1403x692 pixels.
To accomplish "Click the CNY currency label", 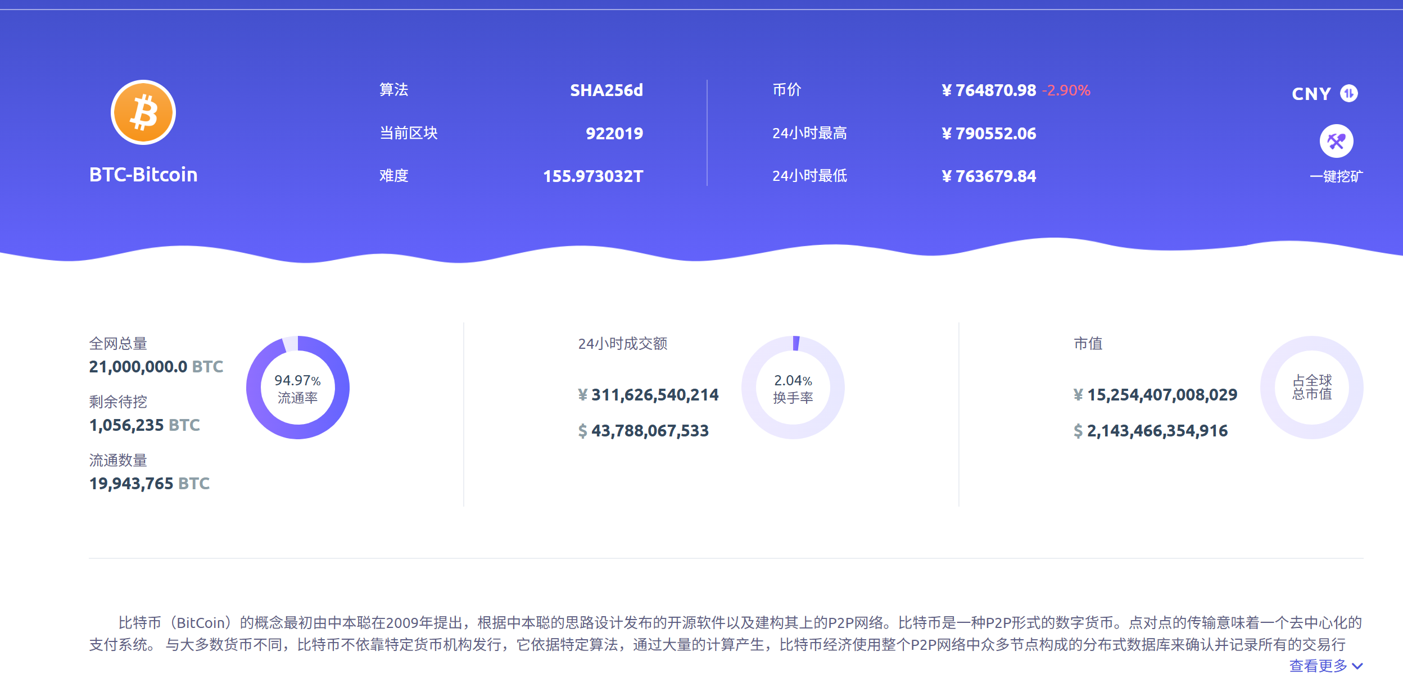I will [1311, 94].
